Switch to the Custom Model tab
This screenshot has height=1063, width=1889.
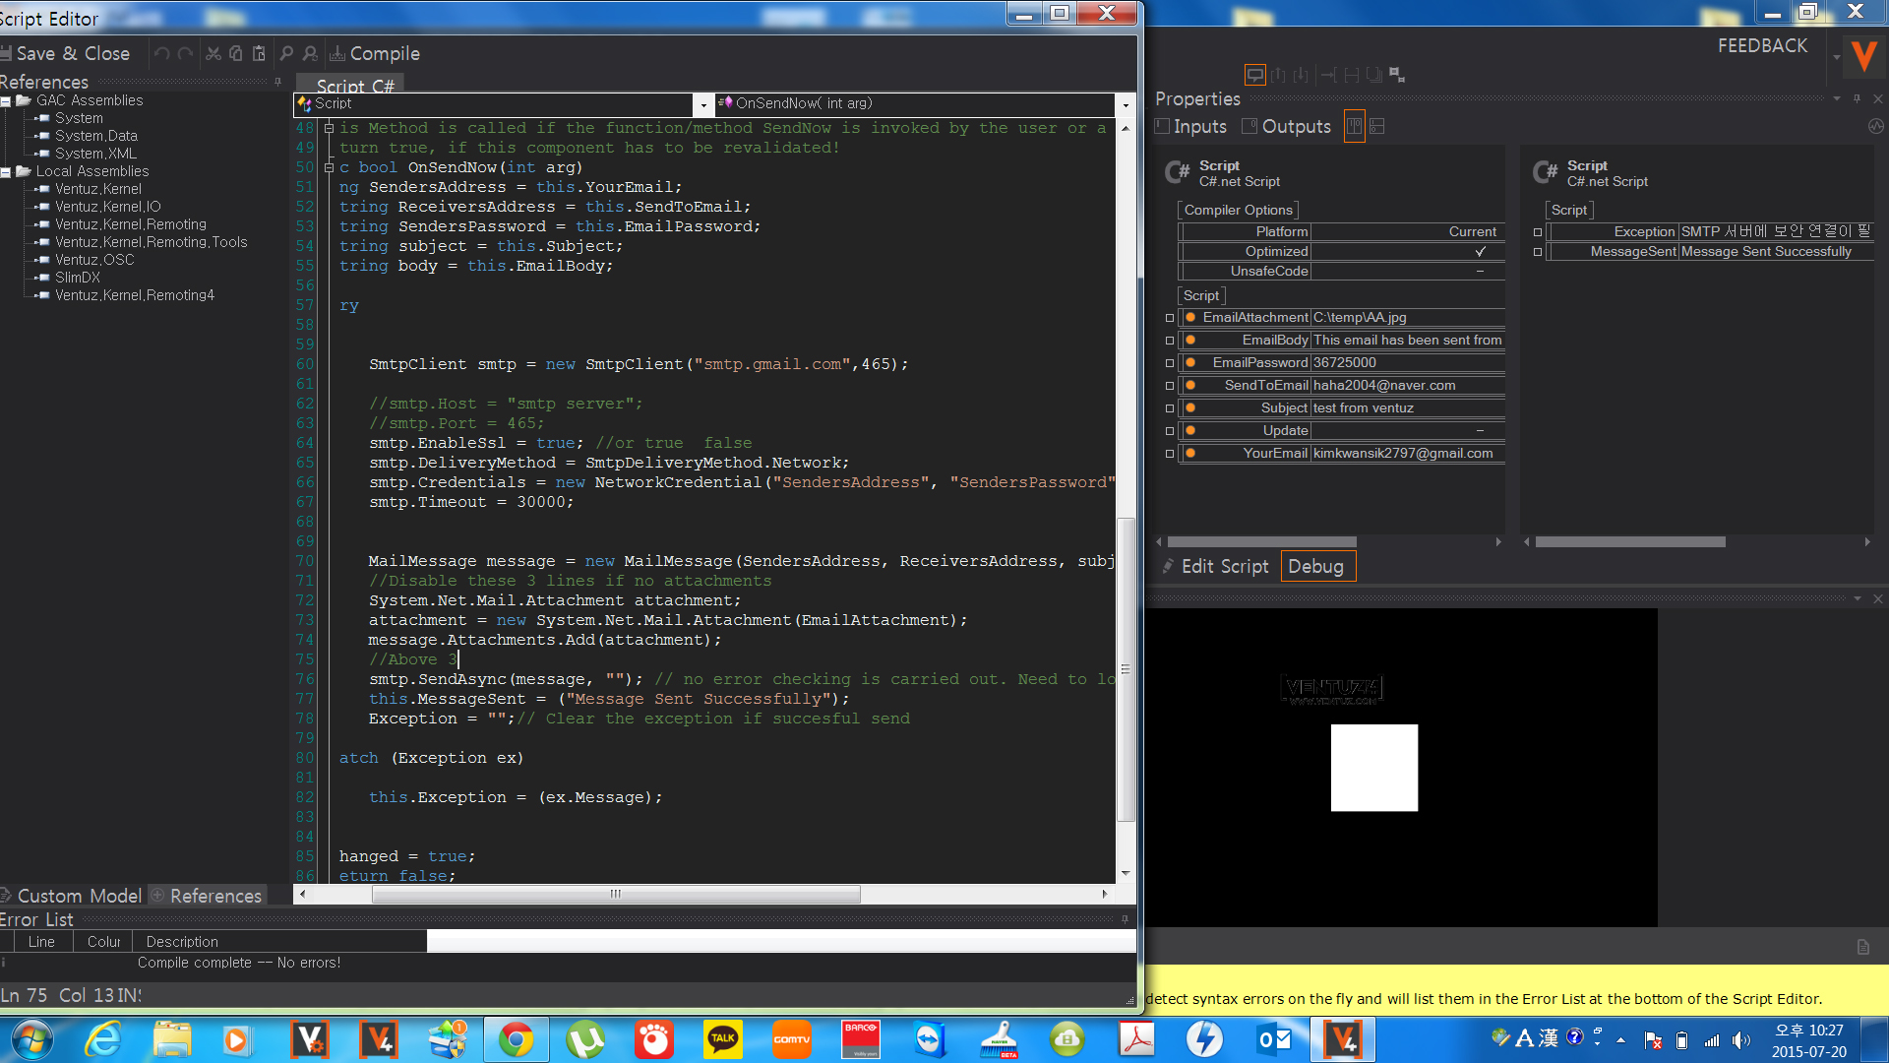79,897
